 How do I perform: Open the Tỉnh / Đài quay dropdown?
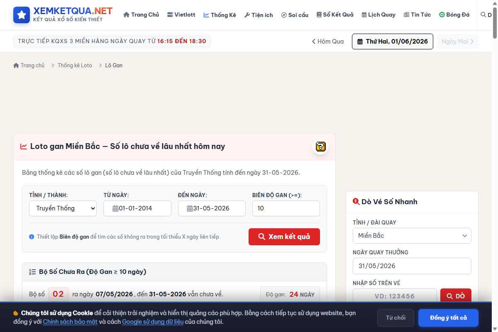(x=412, y=236)
